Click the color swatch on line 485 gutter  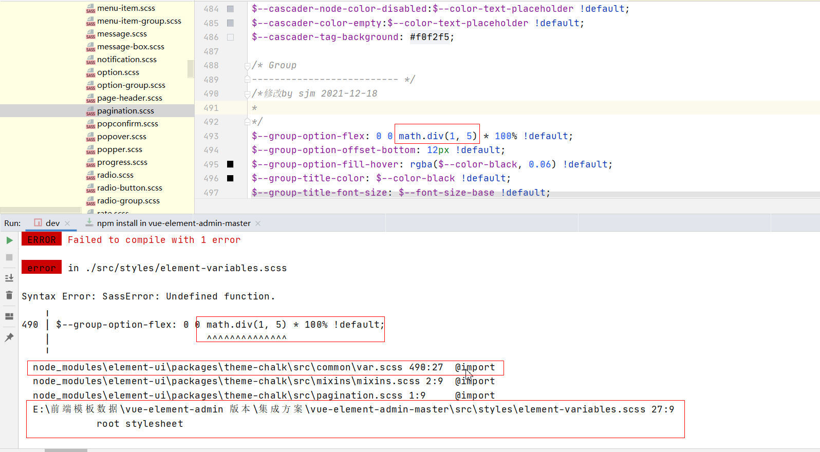coord(230,23)
